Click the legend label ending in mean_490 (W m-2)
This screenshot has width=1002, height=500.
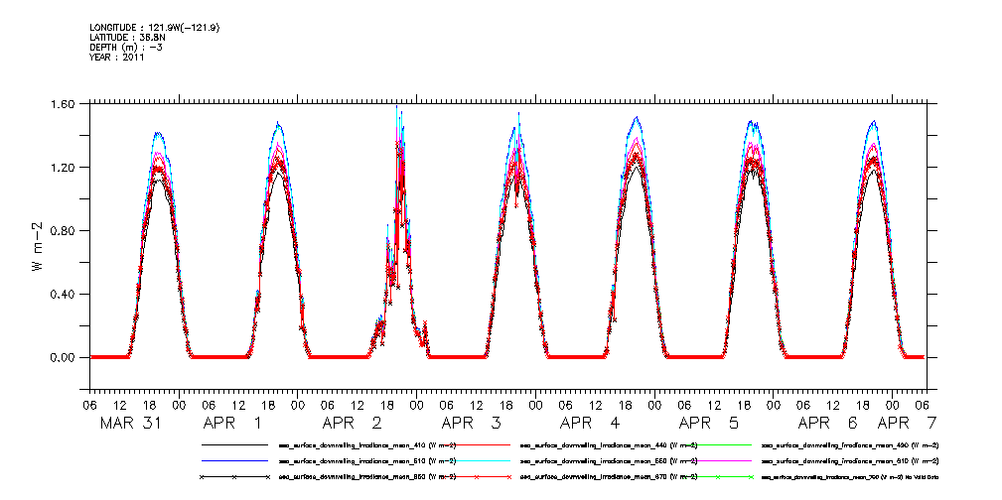(850, 444)
